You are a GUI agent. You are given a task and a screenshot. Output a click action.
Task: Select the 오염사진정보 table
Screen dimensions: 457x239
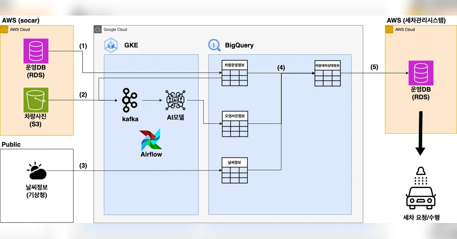coord(235,124)
